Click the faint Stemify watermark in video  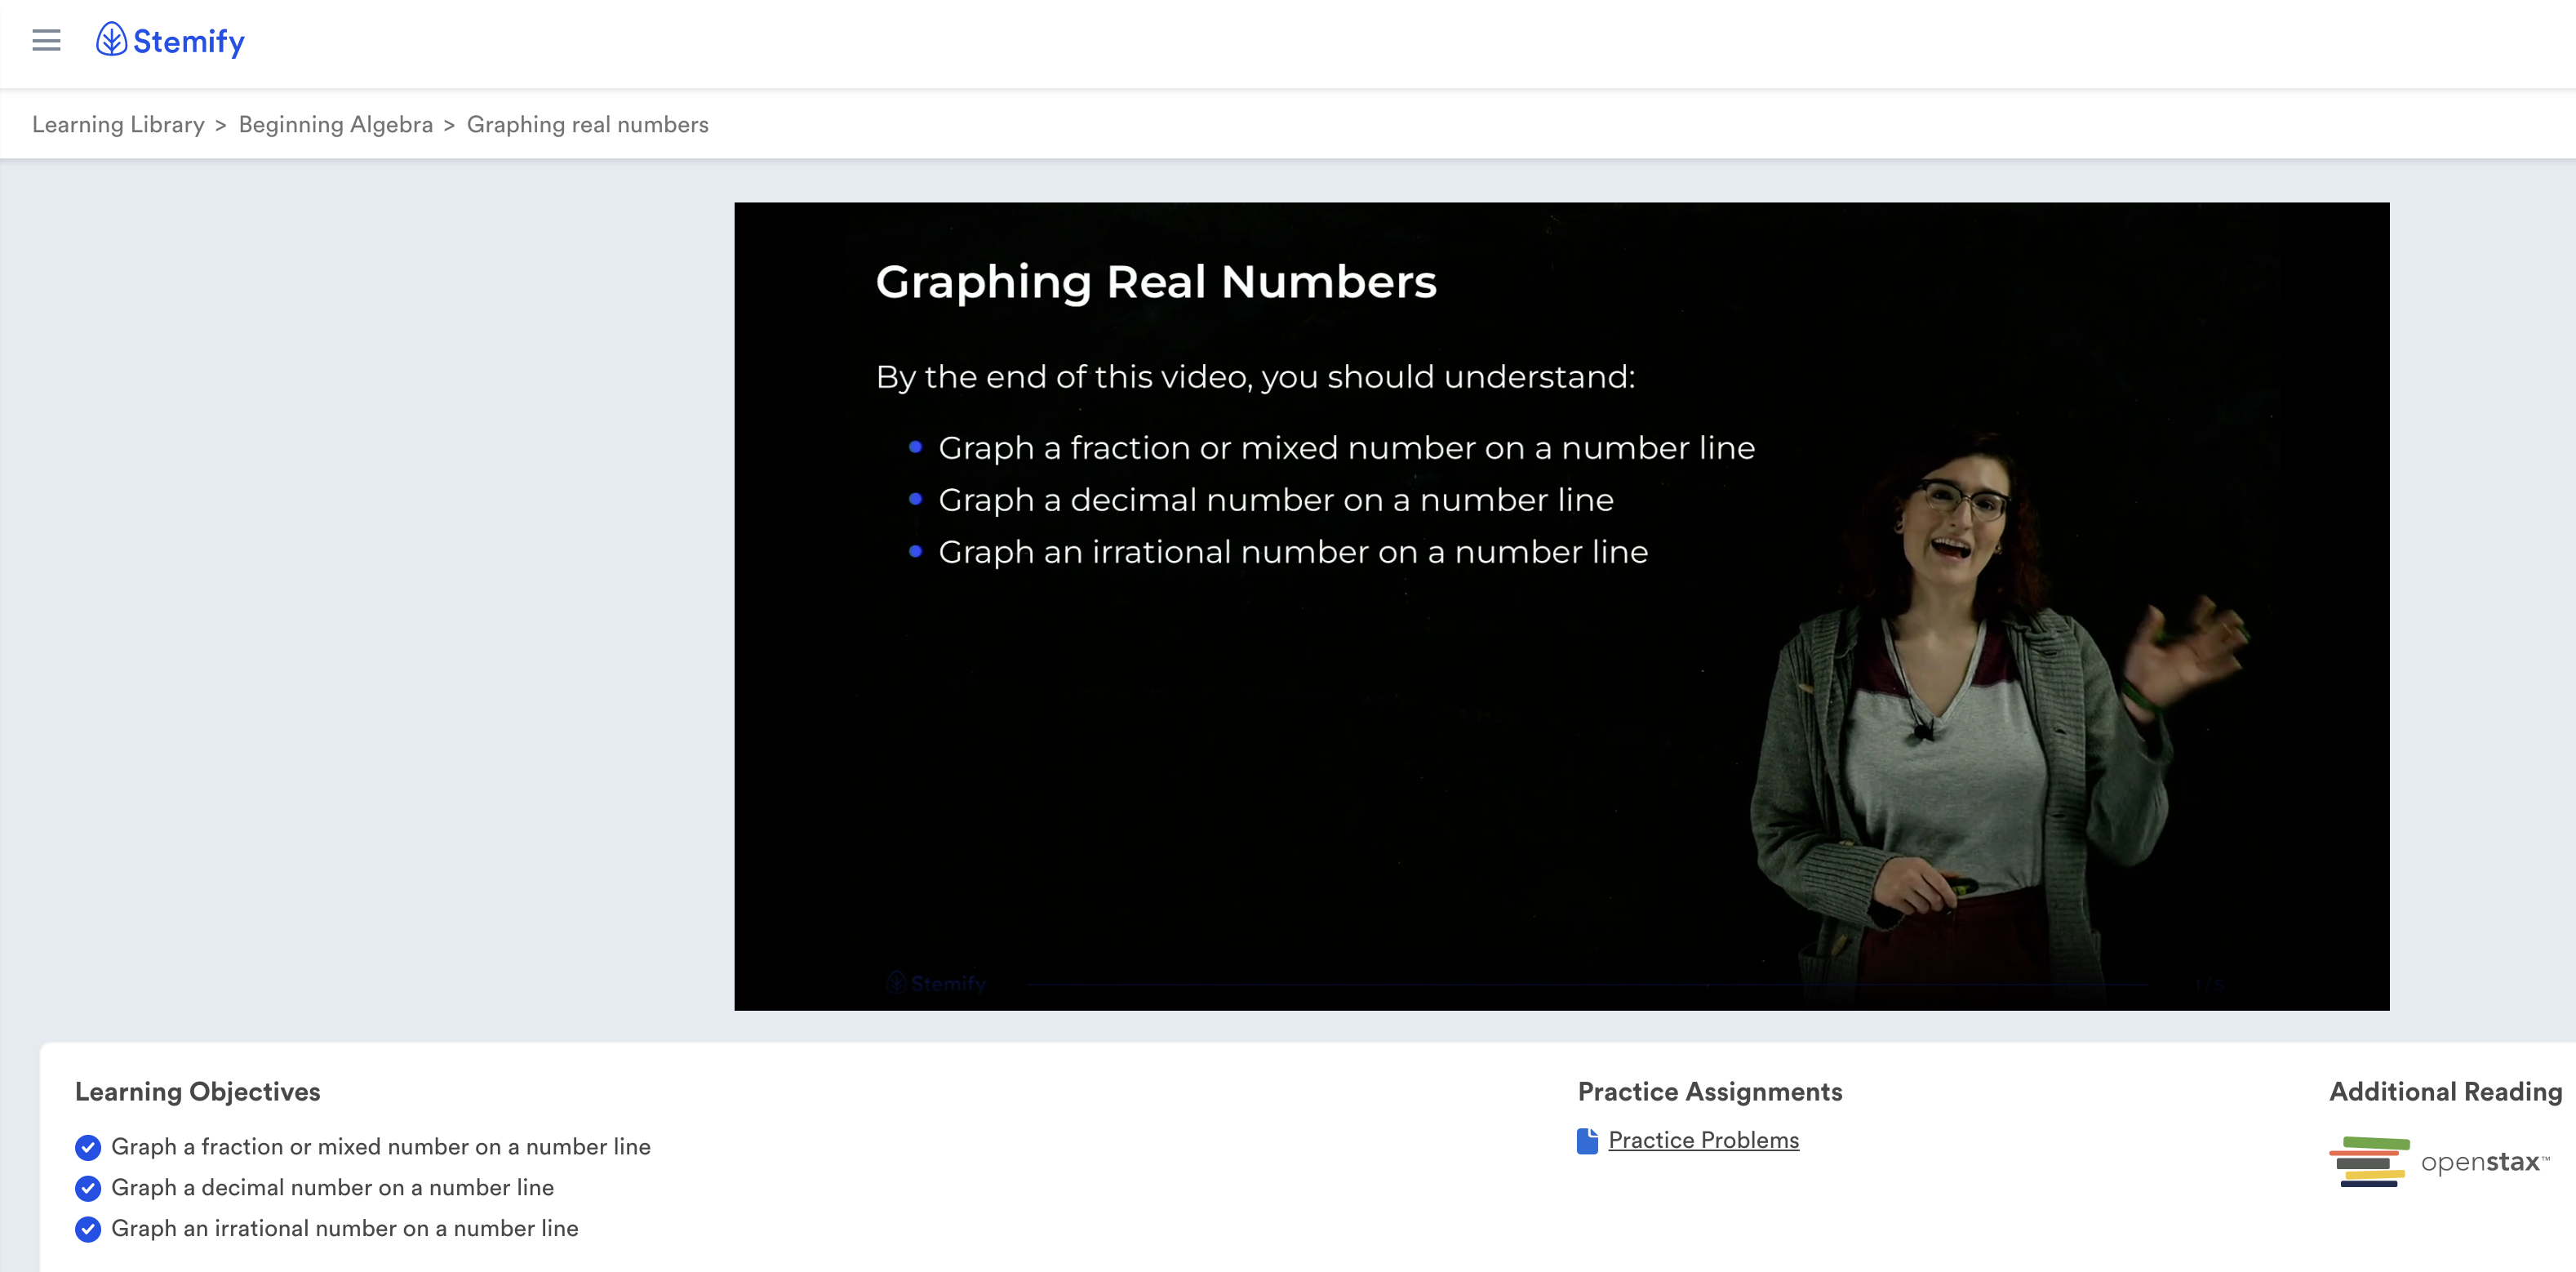937,983
